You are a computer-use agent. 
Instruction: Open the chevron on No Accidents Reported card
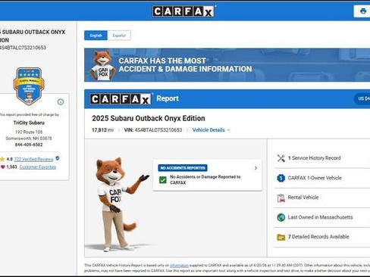(256, 168)
